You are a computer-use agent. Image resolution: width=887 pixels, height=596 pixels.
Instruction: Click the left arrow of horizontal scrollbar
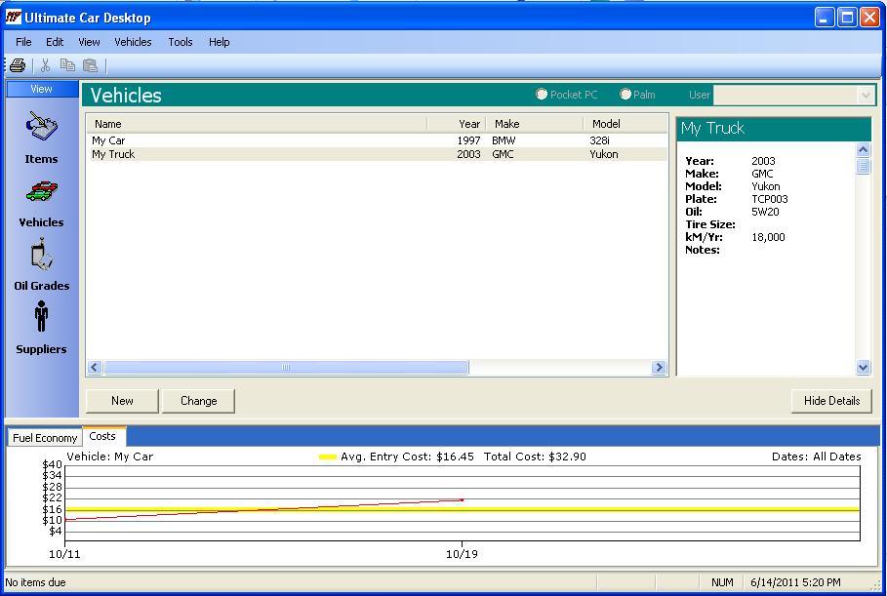[95, 368]
